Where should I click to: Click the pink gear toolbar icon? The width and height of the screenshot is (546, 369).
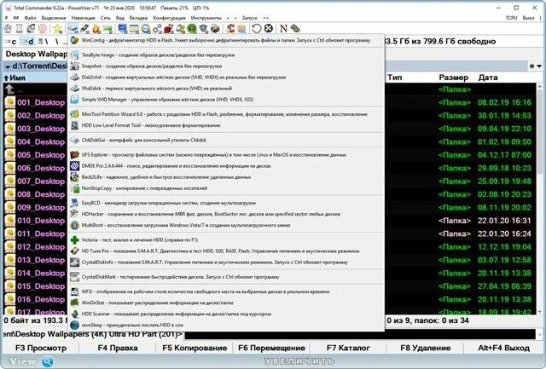click(x=43, y=28)
